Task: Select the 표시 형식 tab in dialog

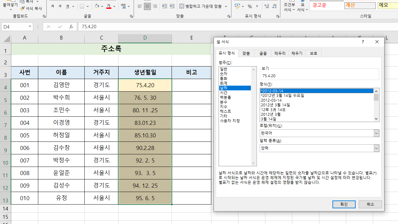Action: (x=227, y=53)
